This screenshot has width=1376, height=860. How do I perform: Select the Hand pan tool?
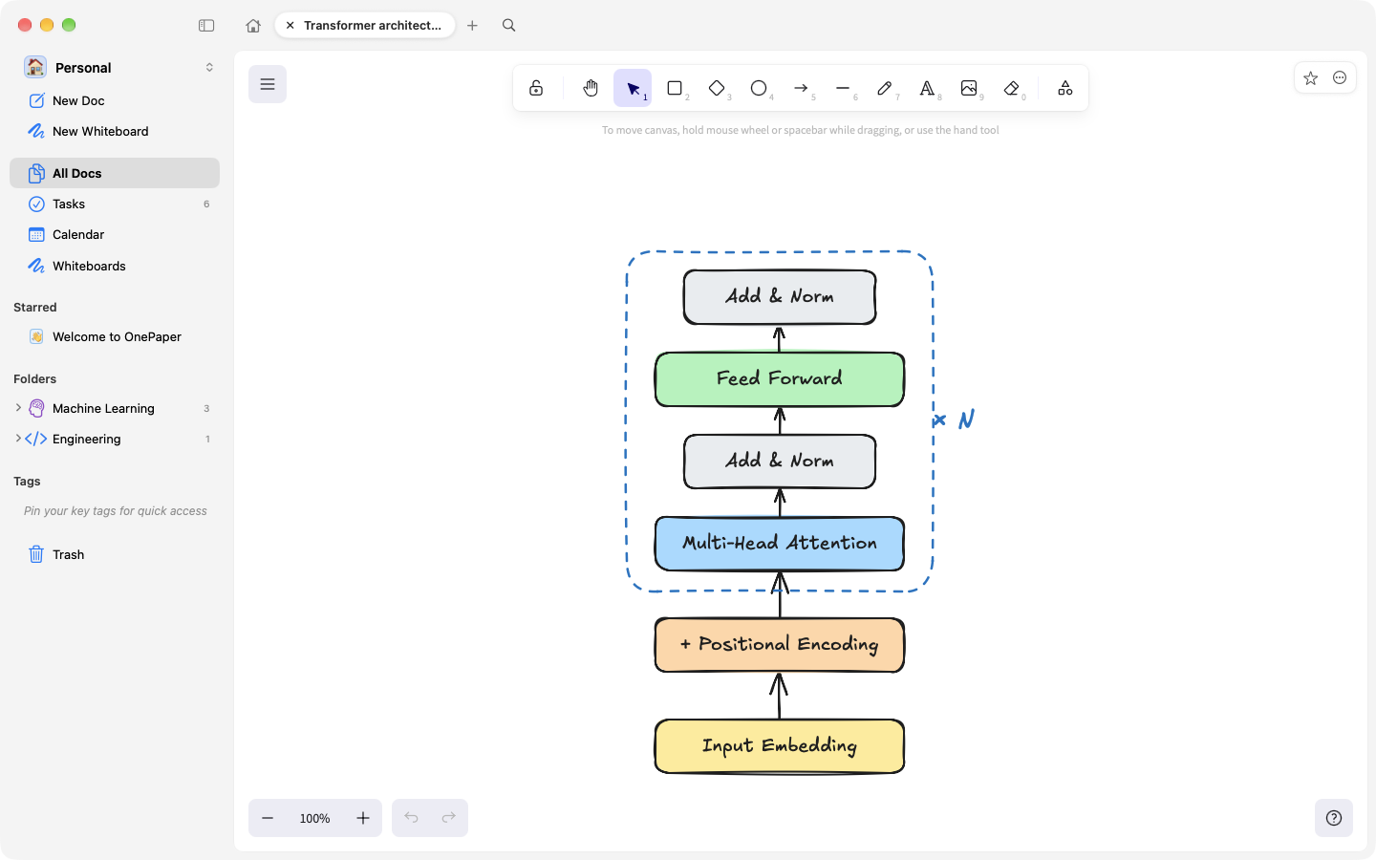click(x=591, y=88)
